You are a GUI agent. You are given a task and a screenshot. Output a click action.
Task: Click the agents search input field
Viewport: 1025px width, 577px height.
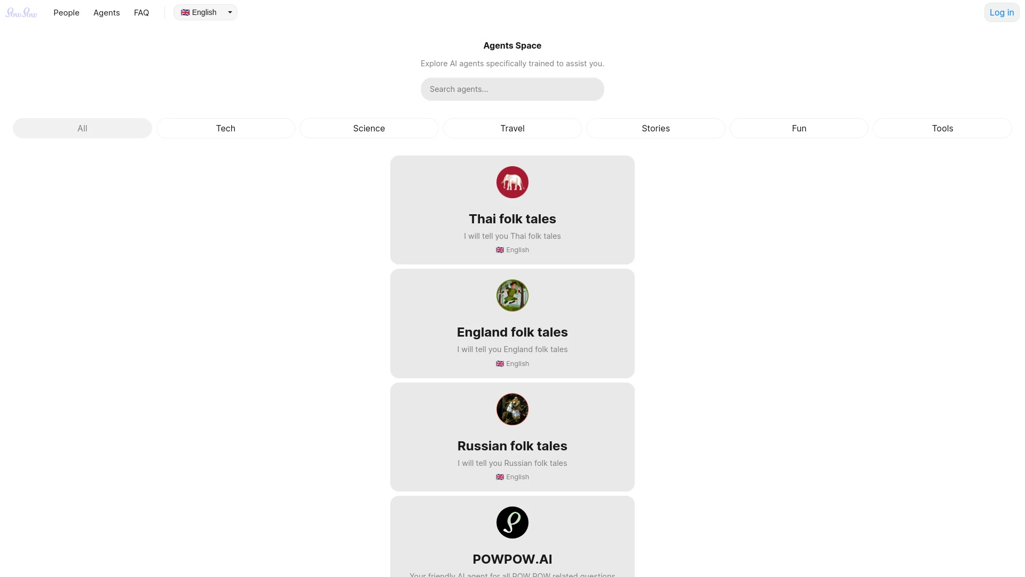512,89
